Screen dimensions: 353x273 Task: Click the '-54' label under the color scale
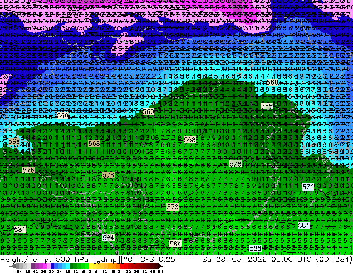[18, 271]
